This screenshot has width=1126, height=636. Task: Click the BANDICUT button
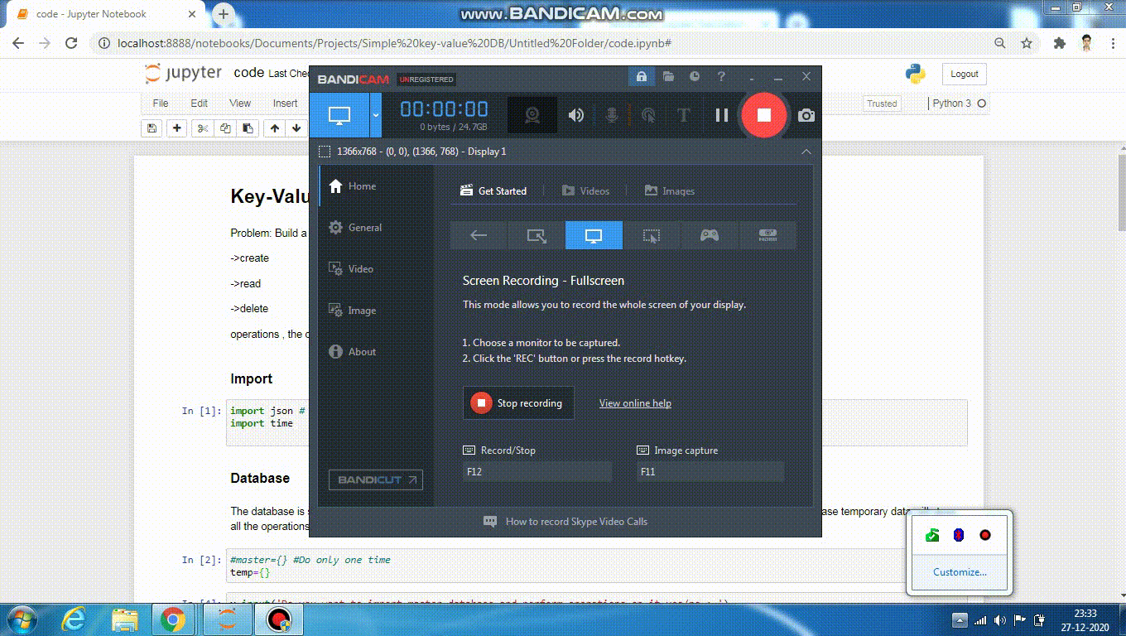click(377, 479)
